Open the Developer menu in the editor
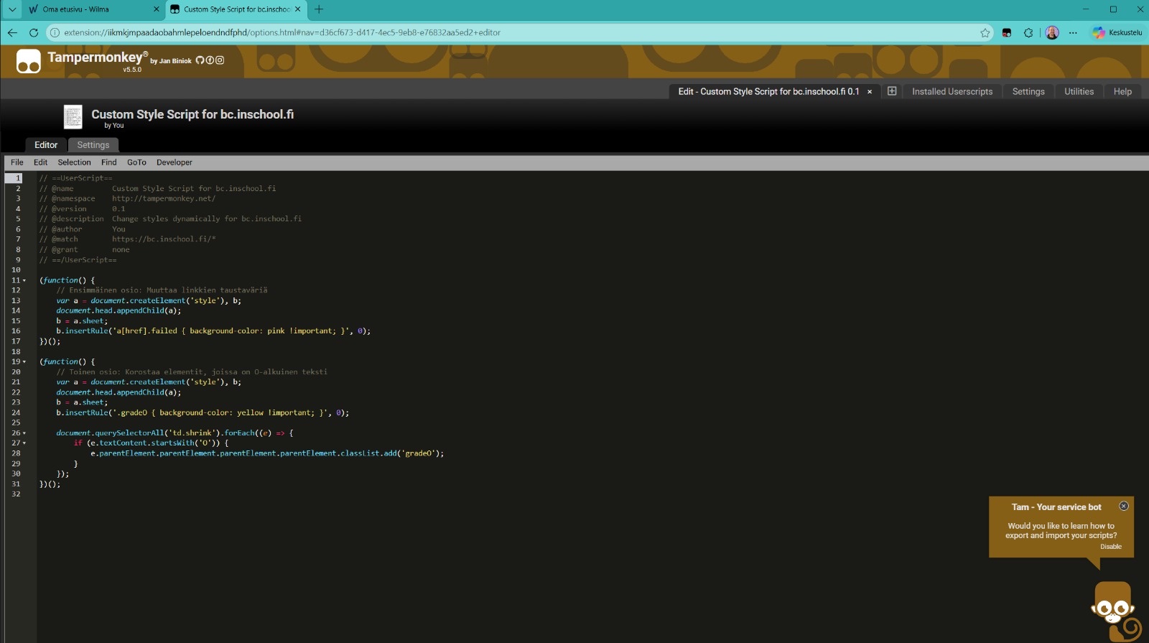1149x643 pixels. 175,162
